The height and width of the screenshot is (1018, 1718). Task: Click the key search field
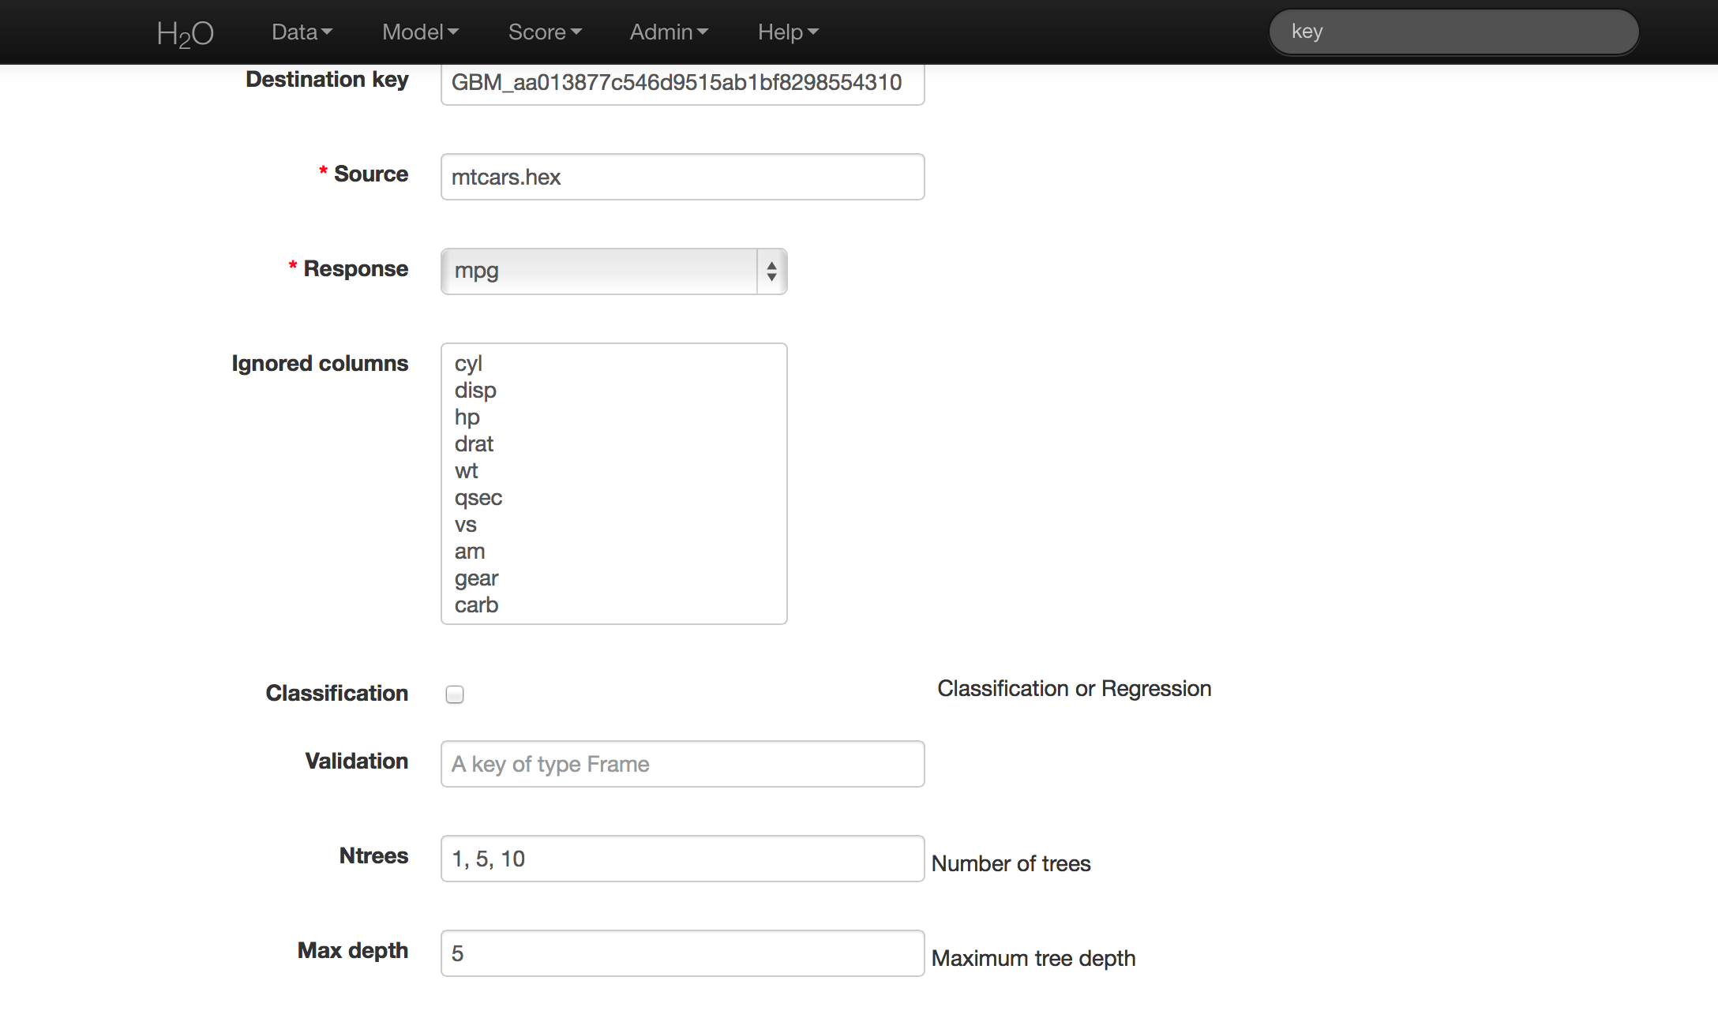pyautogui.click(x=1453, y=32)
